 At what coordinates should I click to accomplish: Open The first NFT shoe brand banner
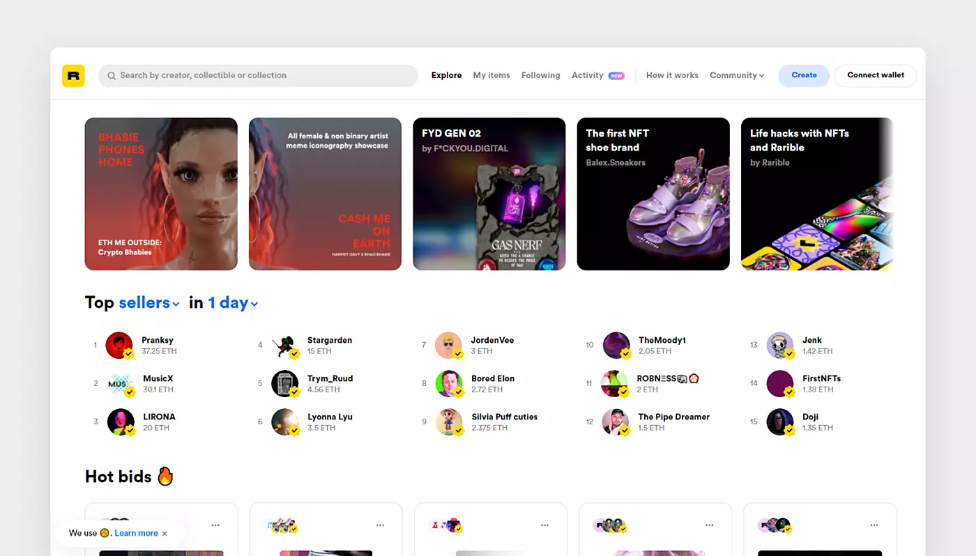point(653,194)
